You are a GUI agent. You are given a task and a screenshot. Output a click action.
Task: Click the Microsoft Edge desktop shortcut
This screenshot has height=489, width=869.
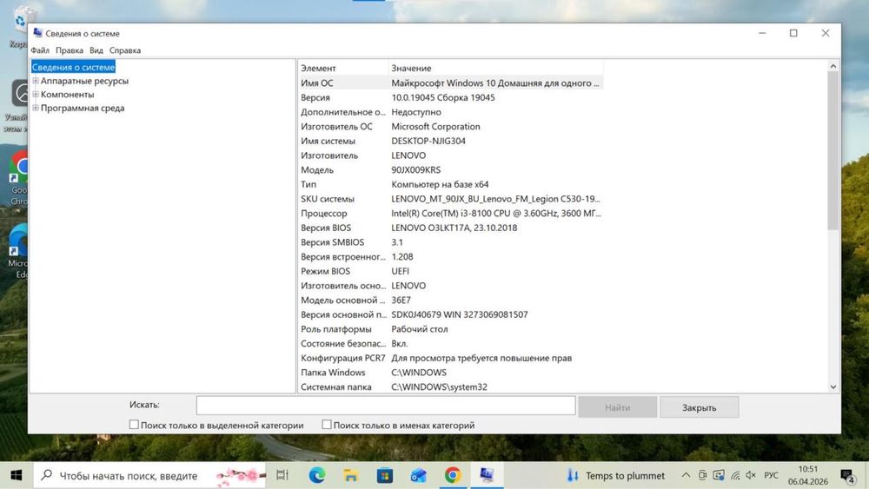point(19,251)
